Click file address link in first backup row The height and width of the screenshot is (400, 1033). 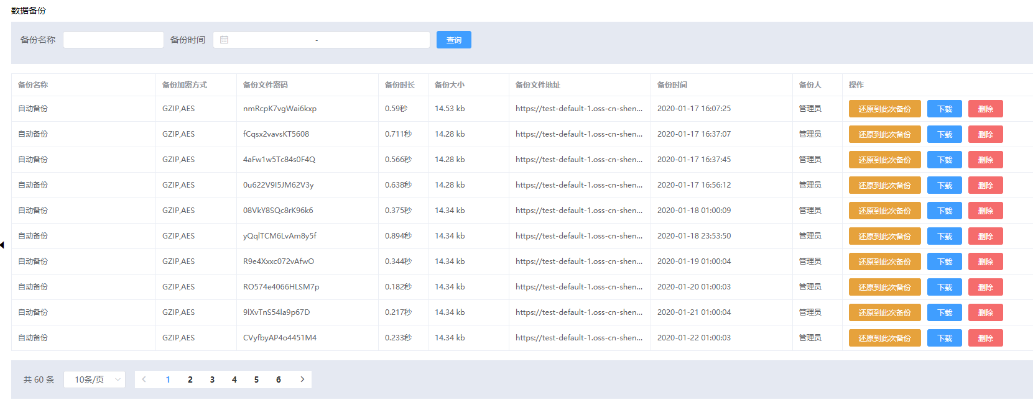(x=578, y=109)
